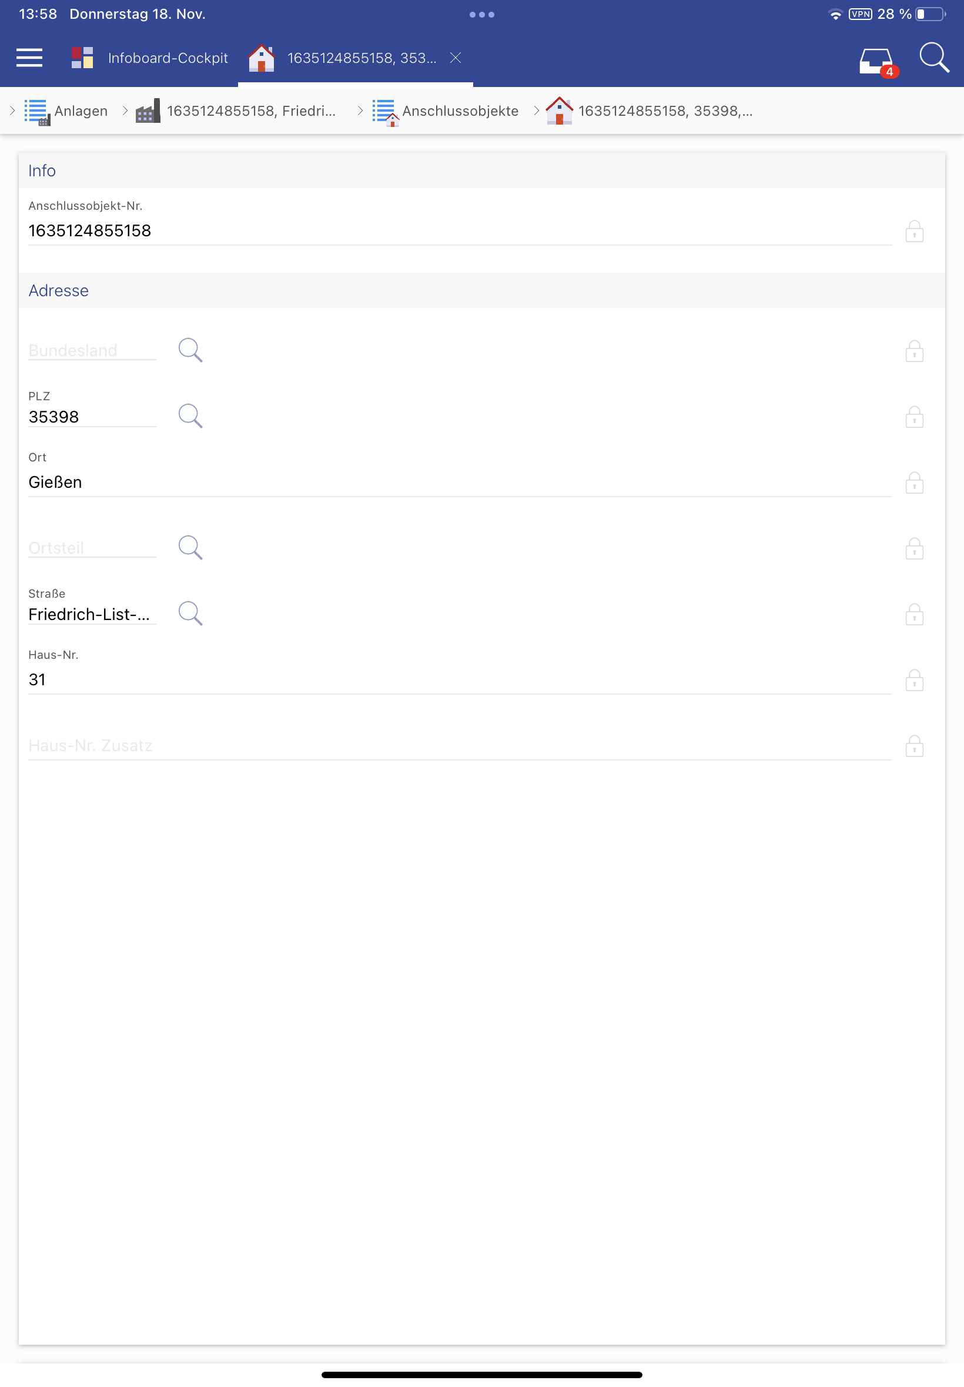This screenshot has width=964, height=1387.
Task: Switch to the Infoboard-Cockpit tab
Action: pos(168,58)
